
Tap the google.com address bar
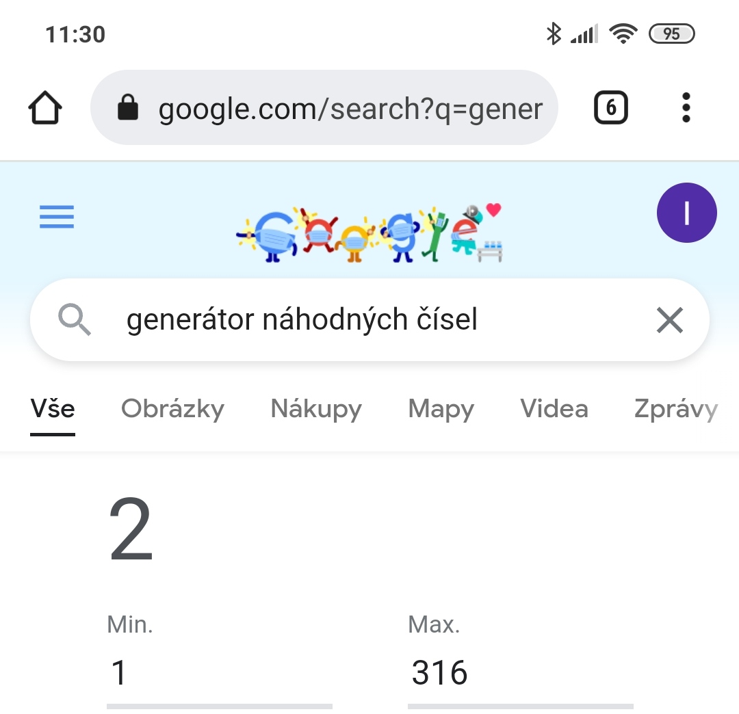click(x=349, y=108)
